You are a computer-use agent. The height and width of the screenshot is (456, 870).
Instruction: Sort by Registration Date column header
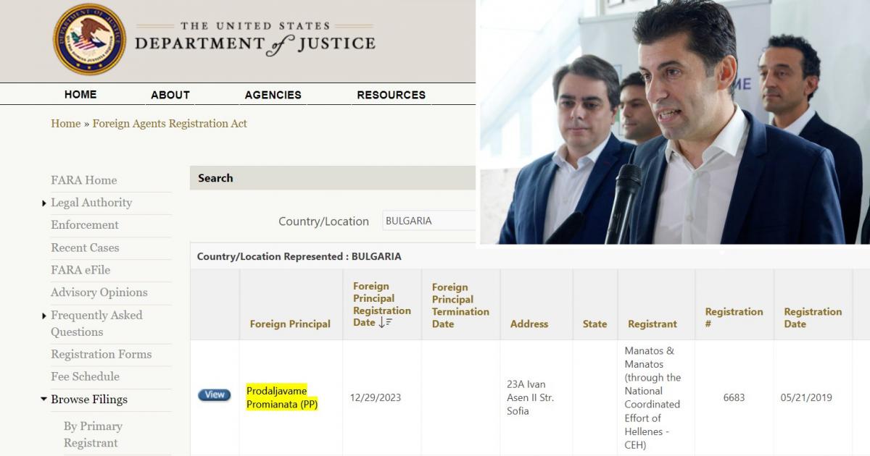point(813,318)
